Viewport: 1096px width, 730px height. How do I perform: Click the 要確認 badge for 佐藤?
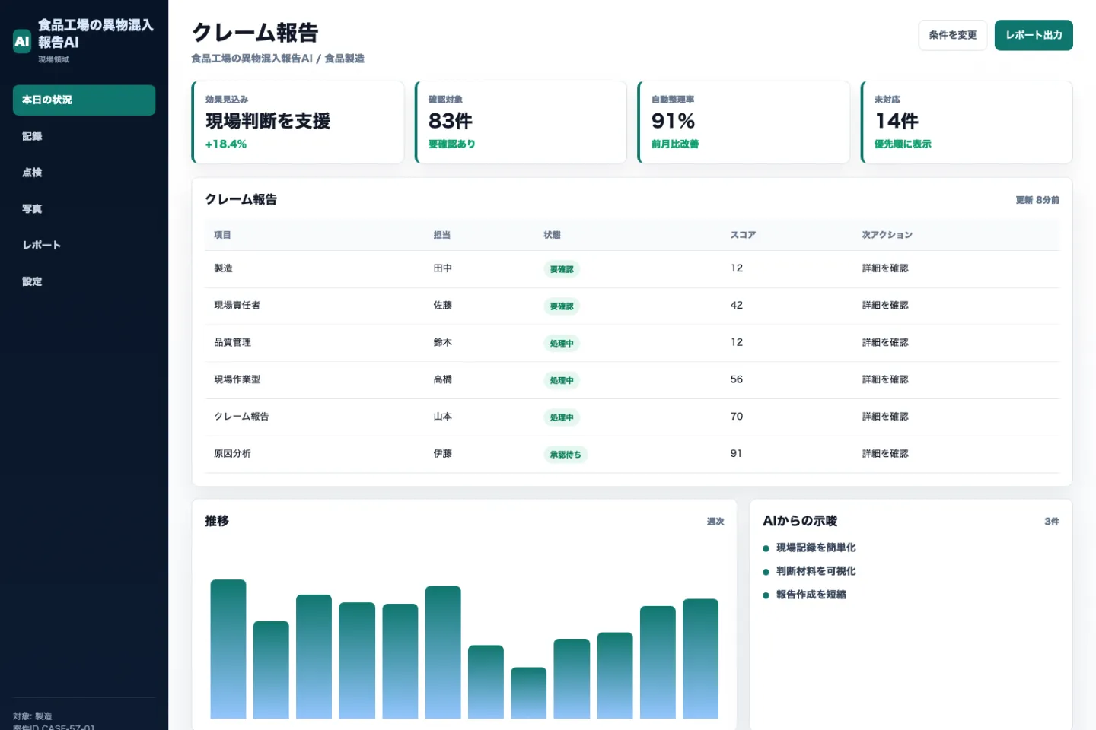point(562,306)
